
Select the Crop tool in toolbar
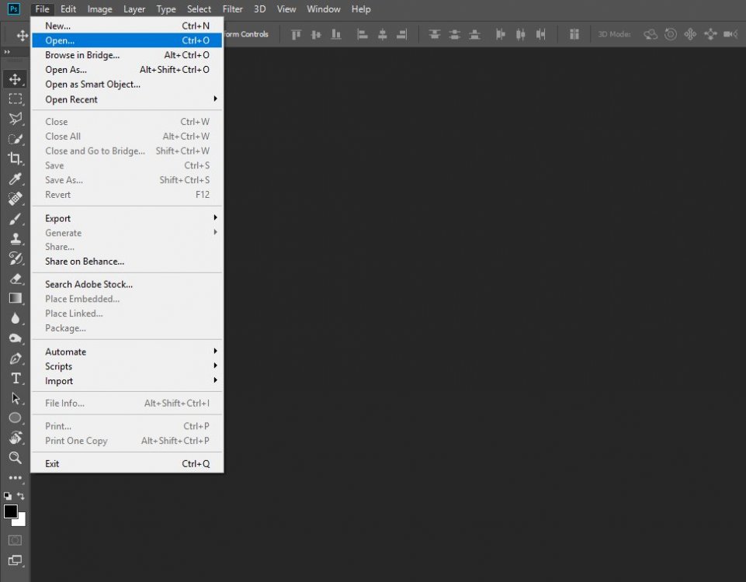[x=15, y=158]
